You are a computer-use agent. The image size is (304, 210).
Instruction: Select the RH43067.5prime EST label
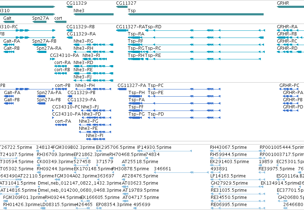point(228,147)
